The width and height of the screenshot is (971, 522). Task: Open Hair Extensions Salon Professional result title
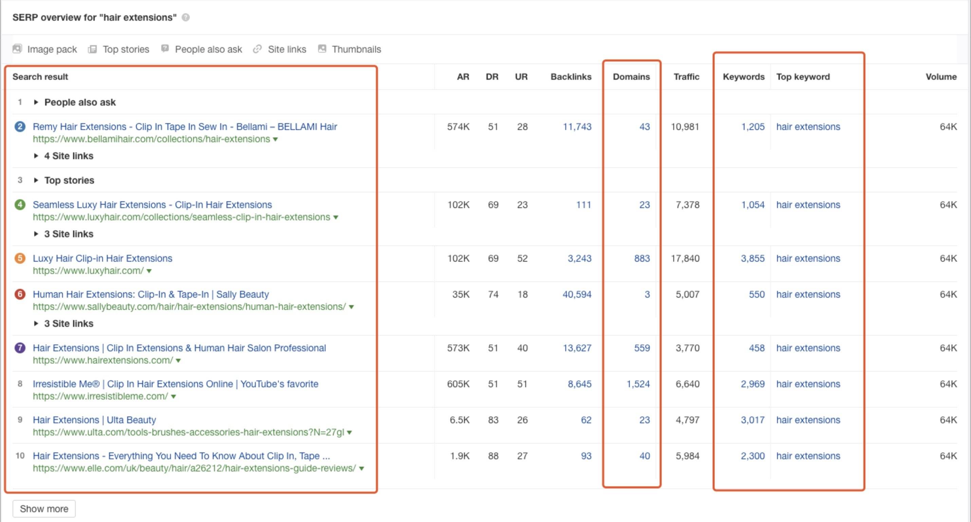179,348
